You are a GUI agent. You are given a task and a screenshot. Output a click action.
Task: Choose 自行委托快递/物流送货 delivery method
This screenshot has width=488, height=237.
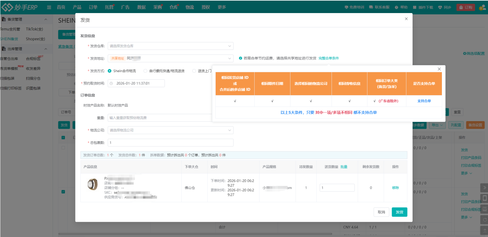(145, 71)
